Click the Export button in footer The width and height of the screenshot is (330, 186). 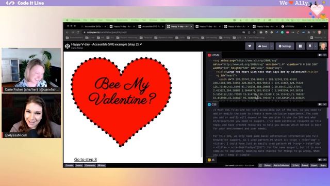[314, 165]
